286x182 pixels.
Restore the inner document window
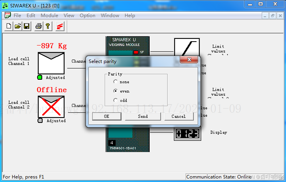point(273,16)
